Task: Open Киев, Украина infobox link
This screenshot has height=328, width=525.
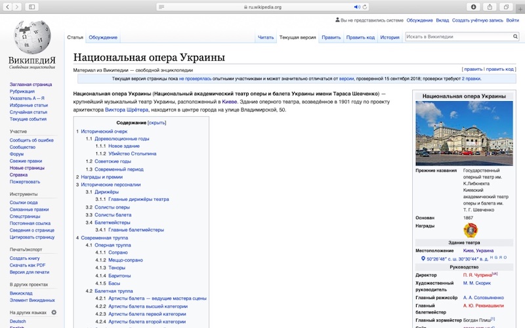Action: (x=478, y=251)
